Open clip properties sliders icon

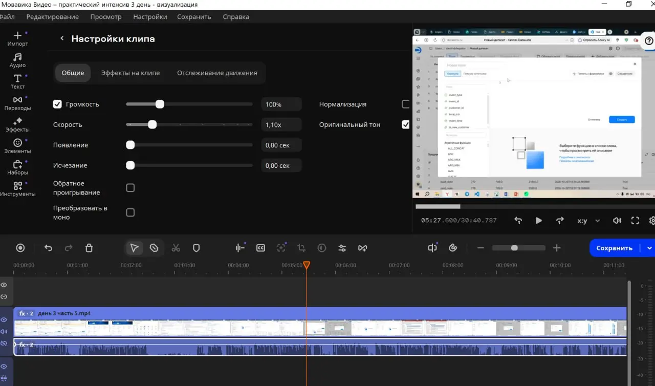coord(342,248)
